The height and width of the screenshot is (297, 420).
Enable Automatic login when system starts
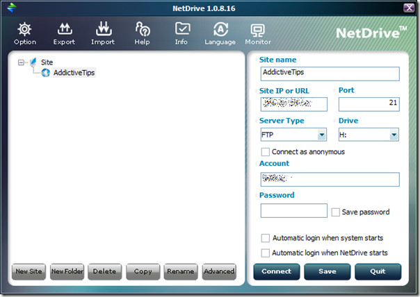tap(265, 238)
